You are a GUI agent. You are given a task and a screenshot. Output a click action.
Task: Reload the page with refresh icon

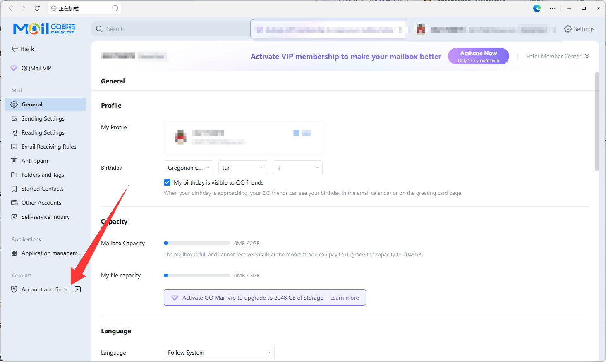coord(37,8)
